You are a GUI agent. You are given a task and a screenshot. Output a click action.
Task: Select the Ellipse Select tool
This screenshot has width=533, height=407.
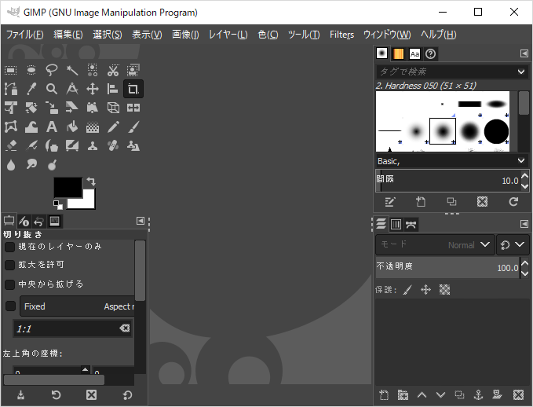point(31,71)
